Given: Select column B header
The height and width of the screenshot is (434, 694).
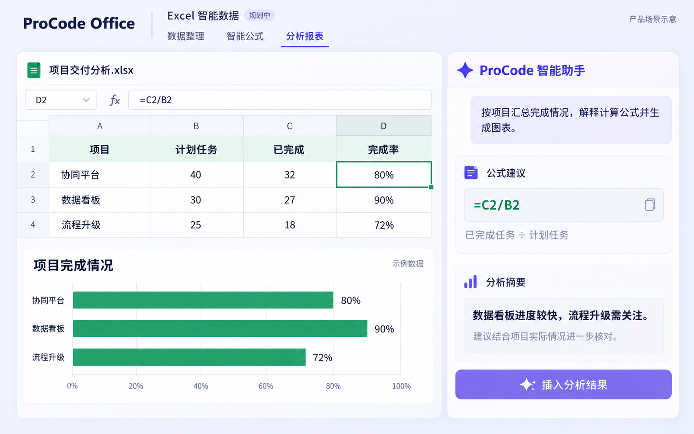Looking at the screenshot, I should click(x=196, y=126).
